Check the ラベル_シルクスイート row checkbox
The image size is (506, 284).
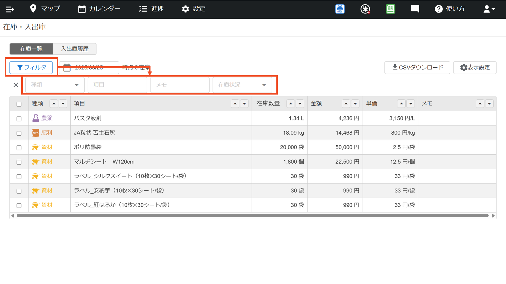tap(19, 177)
